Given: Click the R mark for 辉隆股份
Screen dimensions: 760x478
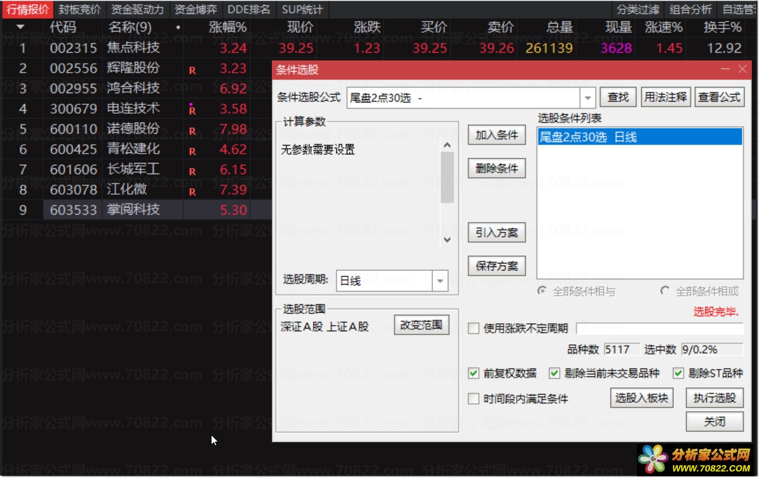Looking at the screenshot, I should [x=192, y=70].
